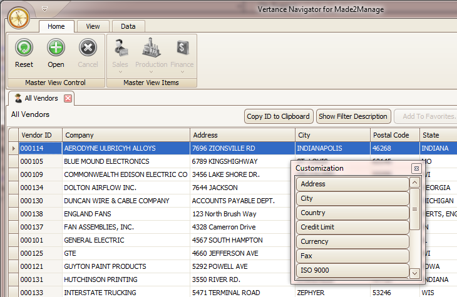
Task: Select AERODYNE ULBRICYH ALLOYS company cell
Action: point(126,148)
